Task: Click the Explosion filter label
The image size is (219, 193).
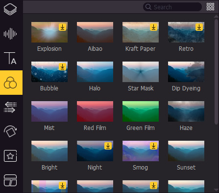Action: tap(49, 49)
